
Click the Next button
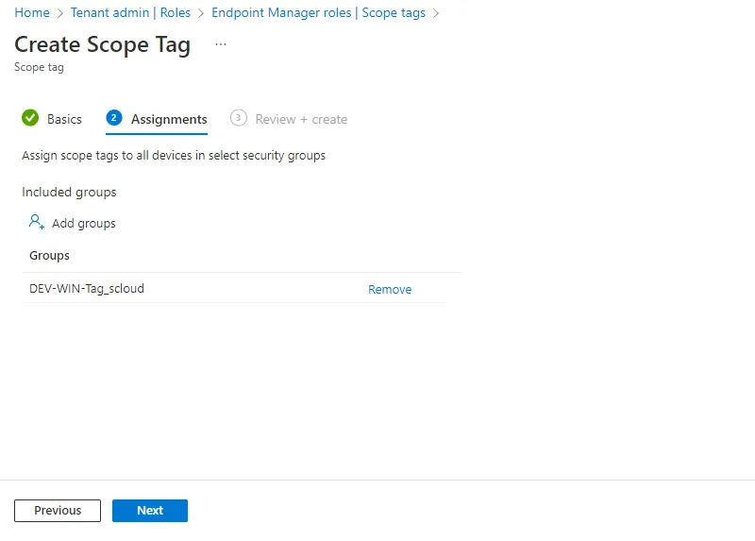click(x=150, y=510)
